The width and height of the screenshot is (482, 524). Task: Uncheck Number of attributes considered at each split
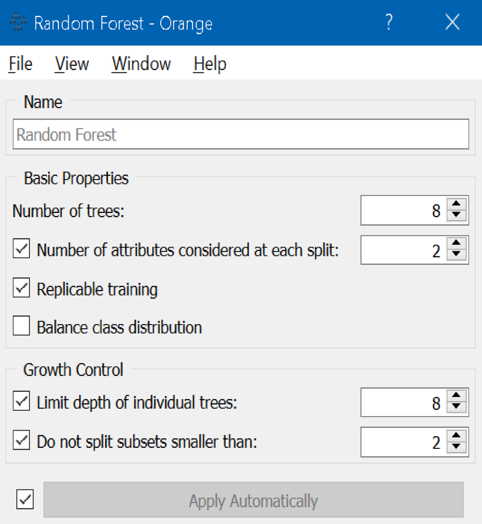[x=21, y=250]
